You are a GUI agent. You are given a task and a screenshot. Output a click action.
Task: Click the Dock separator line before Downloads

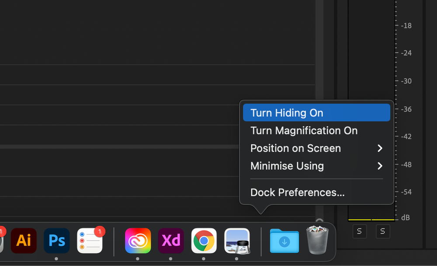pyautogui.click(x=261, y=242)
